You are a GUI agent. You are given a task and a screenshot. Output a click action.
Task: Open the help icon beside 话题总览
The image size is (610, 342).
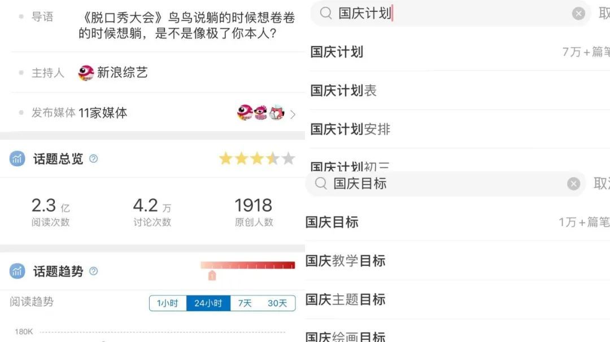tap(93, 158)
